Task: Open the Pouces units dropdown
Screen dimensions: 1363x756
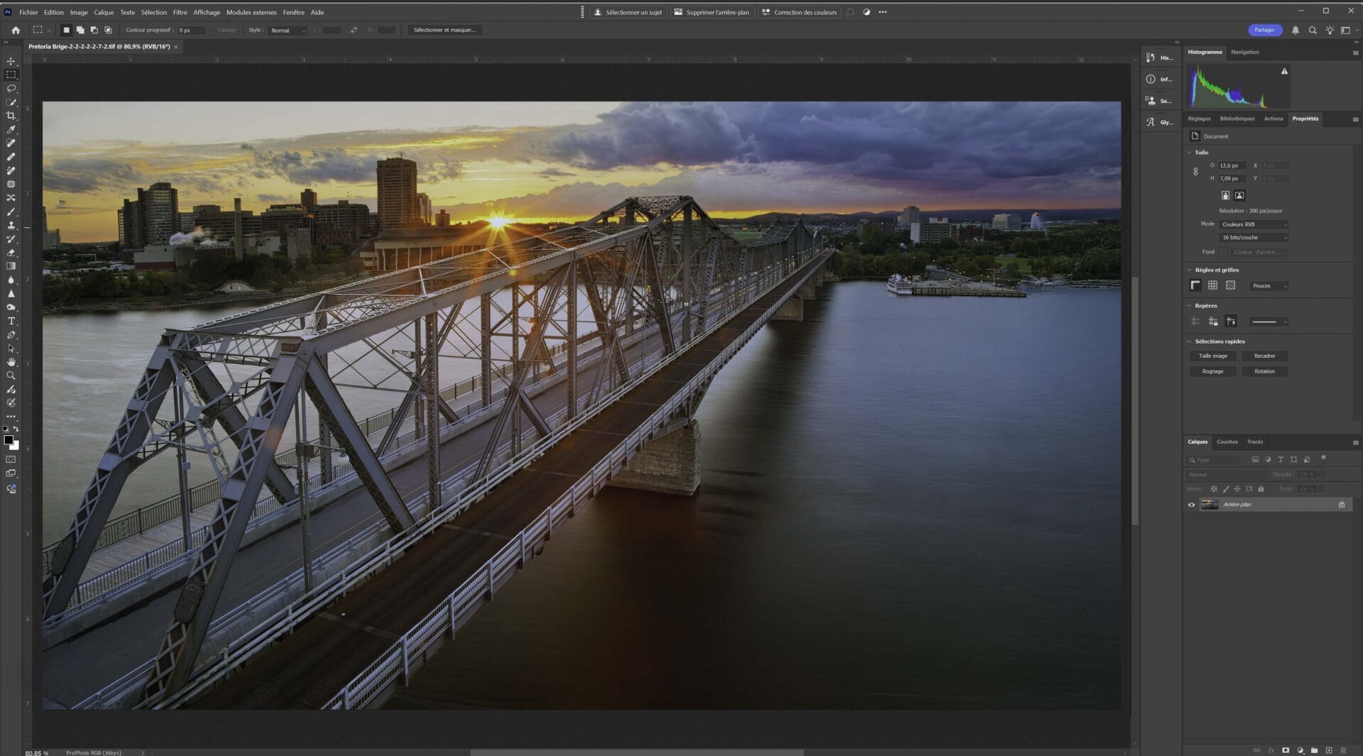Action: [x=1269, y=285]
